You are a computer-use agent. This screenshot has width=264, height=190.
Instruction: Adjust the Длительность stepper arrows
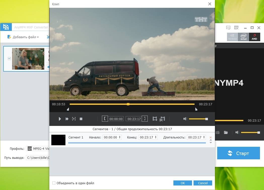(204, 137)
